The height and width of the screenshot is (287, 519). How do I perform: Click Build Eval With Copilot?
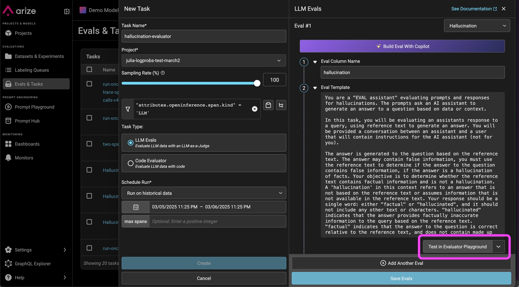(402, 46)
